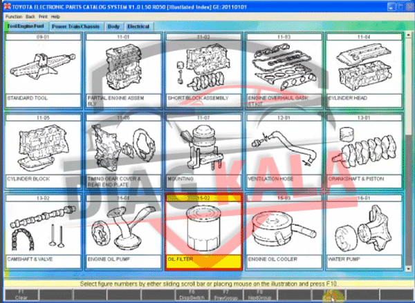
Task: Open the Body tab
Action: coord(114,27)
